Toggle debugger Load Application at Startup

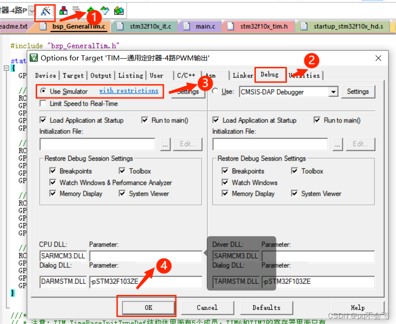[216, 120]
